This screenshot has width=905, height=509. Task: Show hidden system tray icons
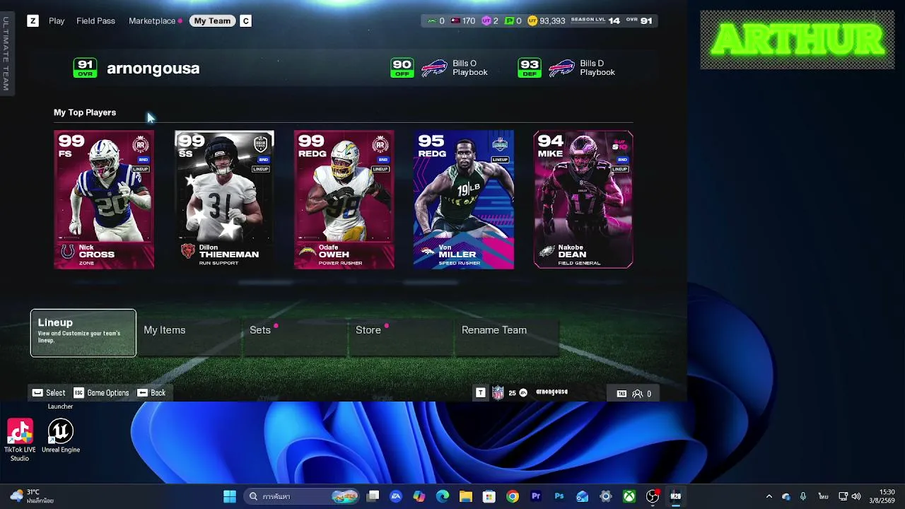769,496
